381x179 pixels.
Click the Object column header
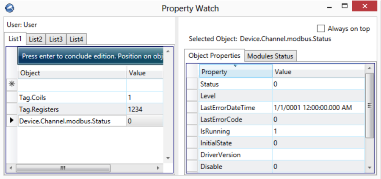(72, 73)
